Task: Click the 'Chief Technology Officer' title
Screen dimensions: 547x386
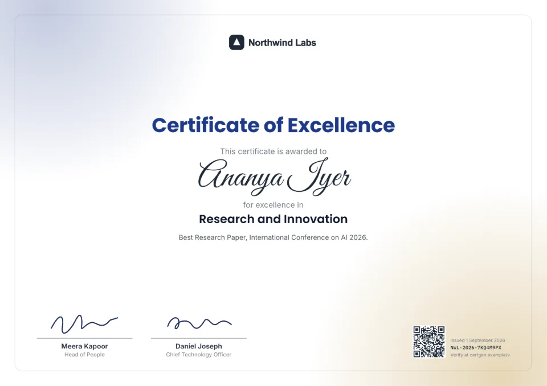Action: tap(198, 355)
